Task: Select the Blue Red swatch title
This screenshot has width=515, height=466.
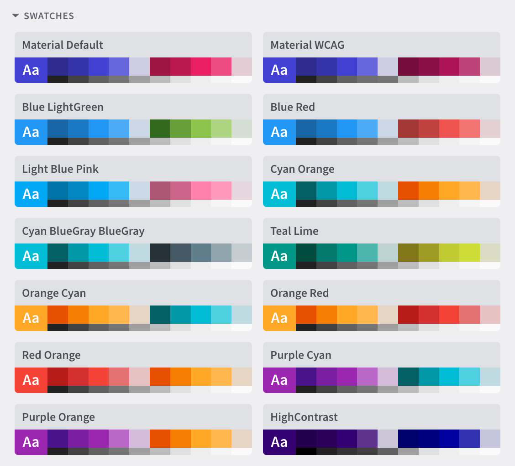Action: coord(293,107)
